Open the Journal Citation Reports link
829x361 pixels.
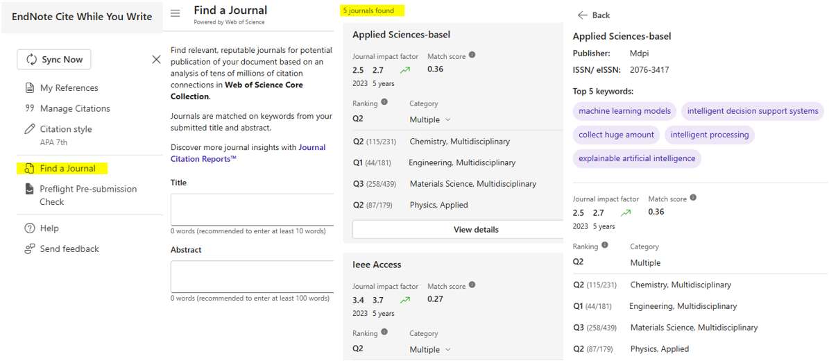[x=248, y=153]
